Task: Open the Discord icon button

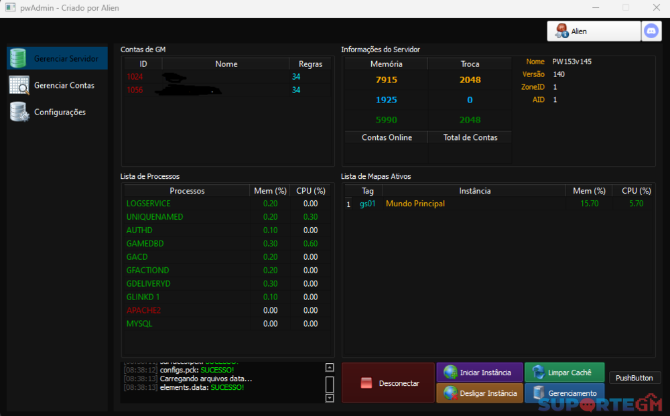Action: [x=651, y=31]
